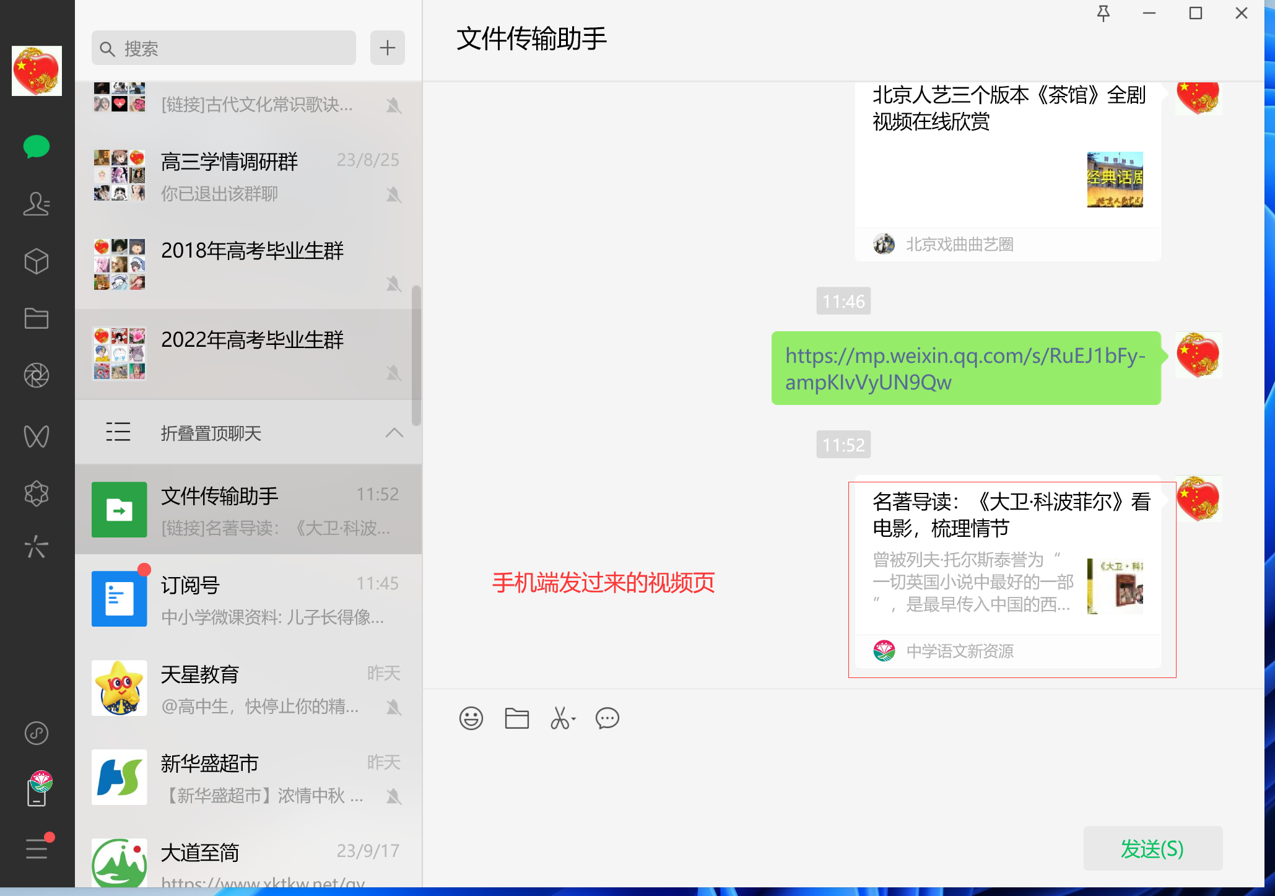Open the 大道至简 chat row
The image size is (1275, 896).
[248, 855]
